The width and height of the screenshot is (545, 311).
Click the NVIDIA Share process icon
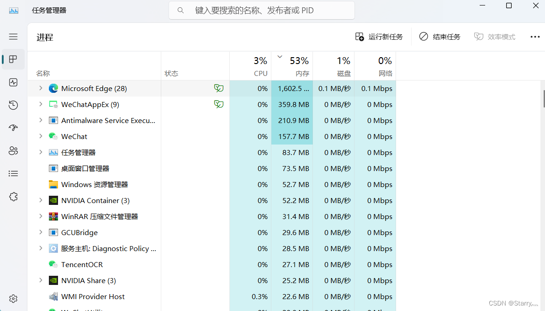point(53,280)
